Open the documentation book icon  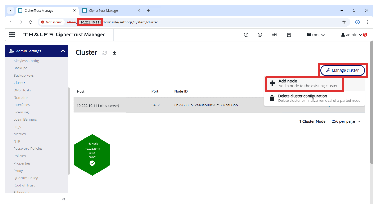pos(289,35)
